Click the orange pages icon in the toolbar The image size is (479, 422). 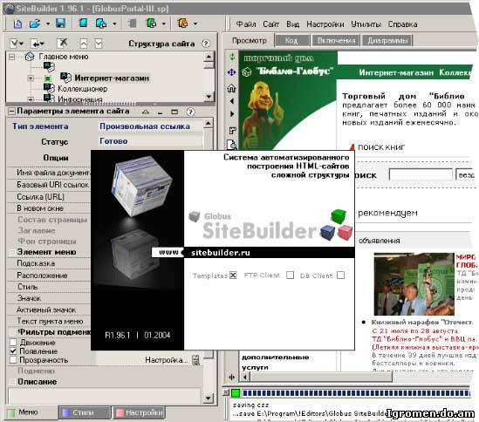coord(182,24)
